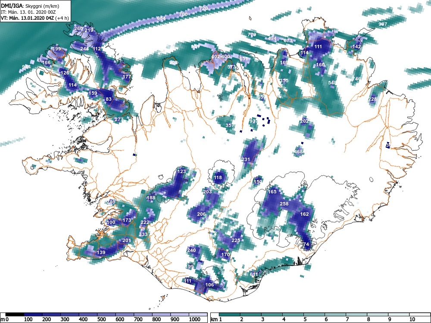Click the map value '159'
Image resolution: width=431 pixels, height=323 pixels.
93,93
